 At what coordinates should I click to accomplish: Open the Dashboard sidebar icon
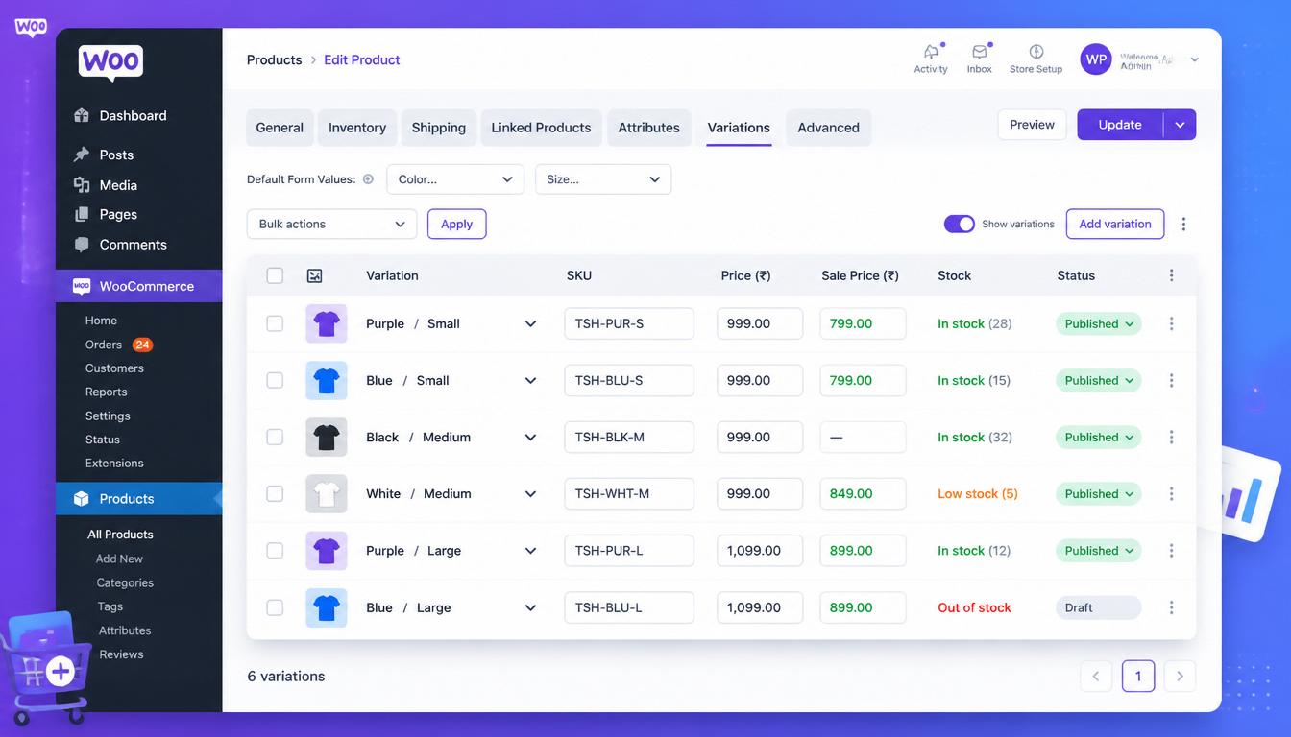82,116
